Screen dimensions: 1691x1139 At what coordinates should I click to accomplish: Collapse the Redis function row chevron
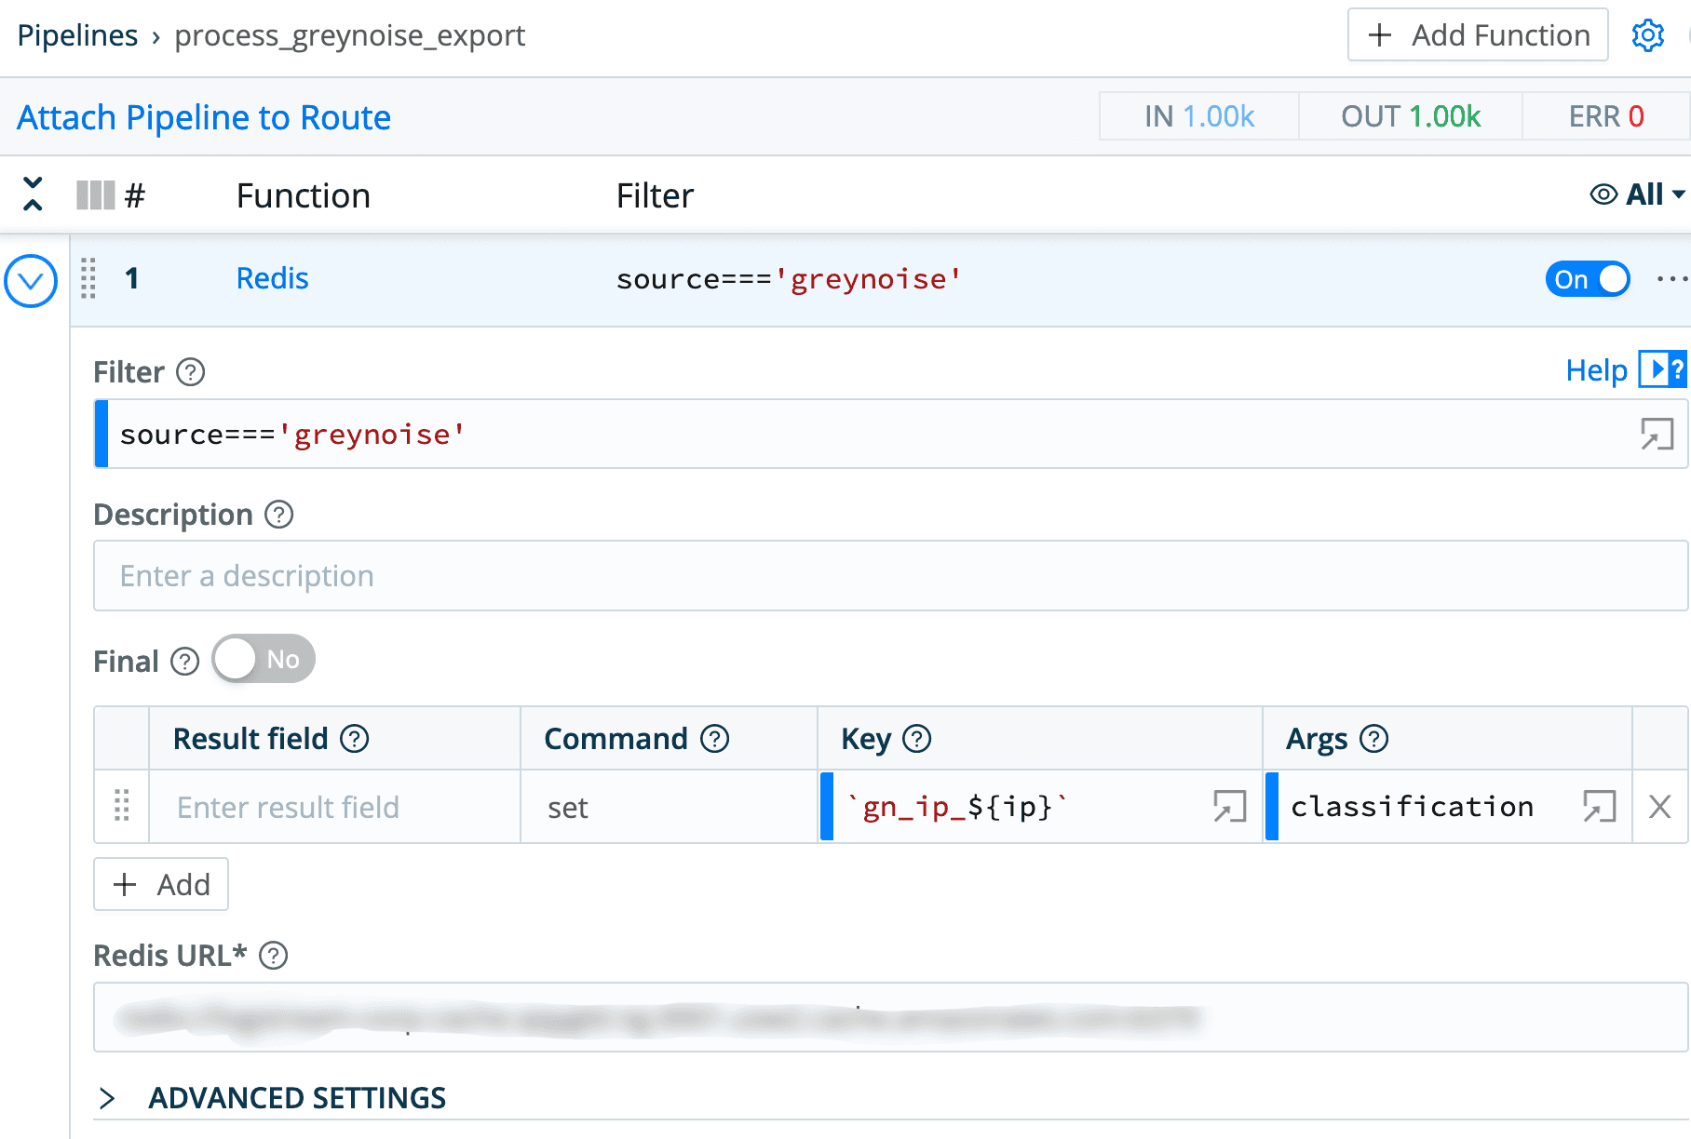point(31,280)
